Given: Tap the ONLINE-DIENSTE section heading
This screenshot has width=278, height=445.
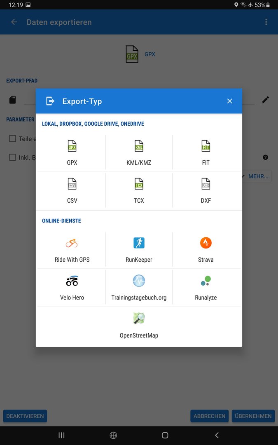Looking at the screenshot, I should [61, 220].
